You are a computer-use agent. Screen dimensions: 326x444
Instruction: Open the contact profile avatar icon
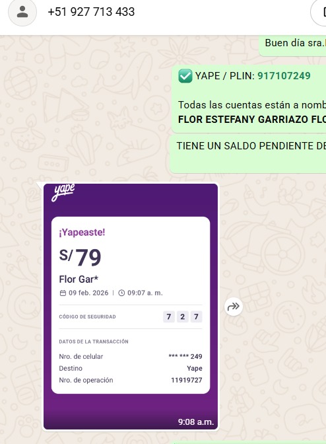coord(22,12)
